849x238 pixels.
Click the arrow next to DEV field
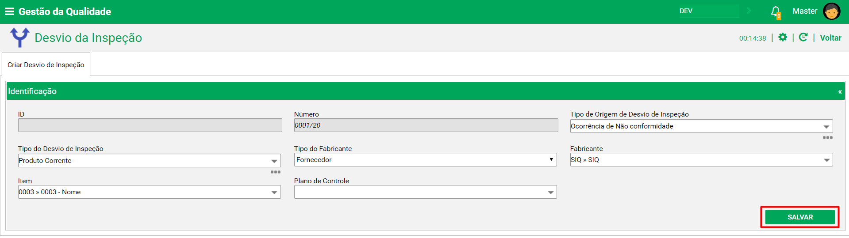tap(749, 11)
